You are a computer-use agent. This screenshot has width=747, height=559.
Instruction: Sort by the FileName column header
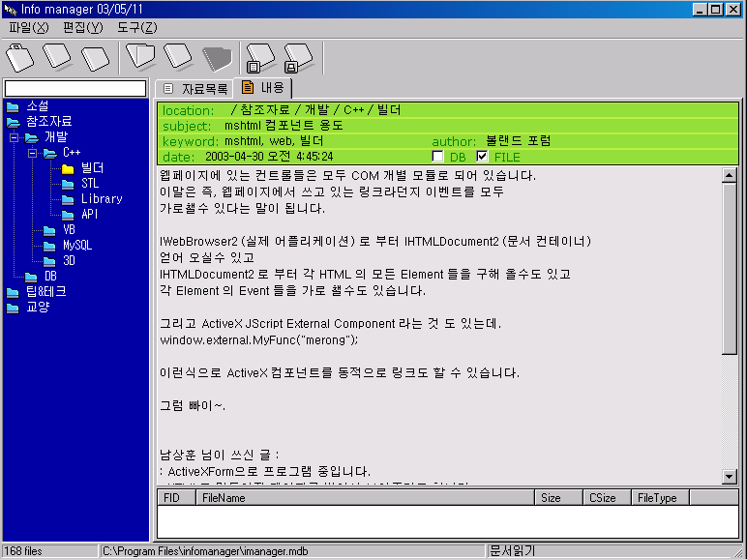coord(364,498)
